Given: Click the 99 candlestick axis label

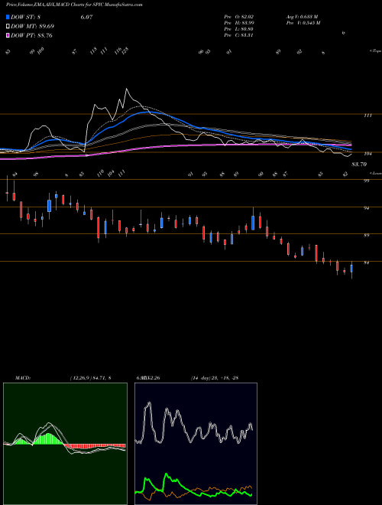Looking at the screenshot, I should (366, 181).
